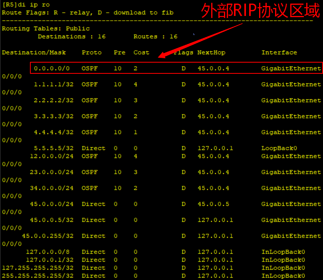Select the default route "0.0.0.0/0"
This screenshot has width=323, height=280.
pyautogui.click(x=52, y=69)
